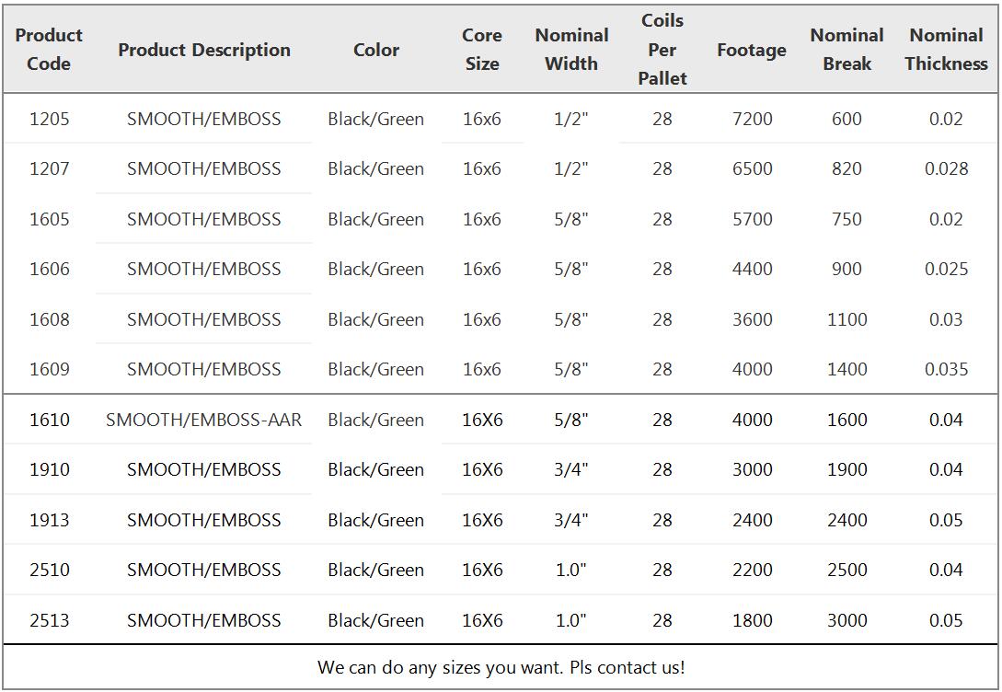Click core size 16x6 in row 1207
The width and height of the screenshot is (1002, 692).
click(482, 168)
